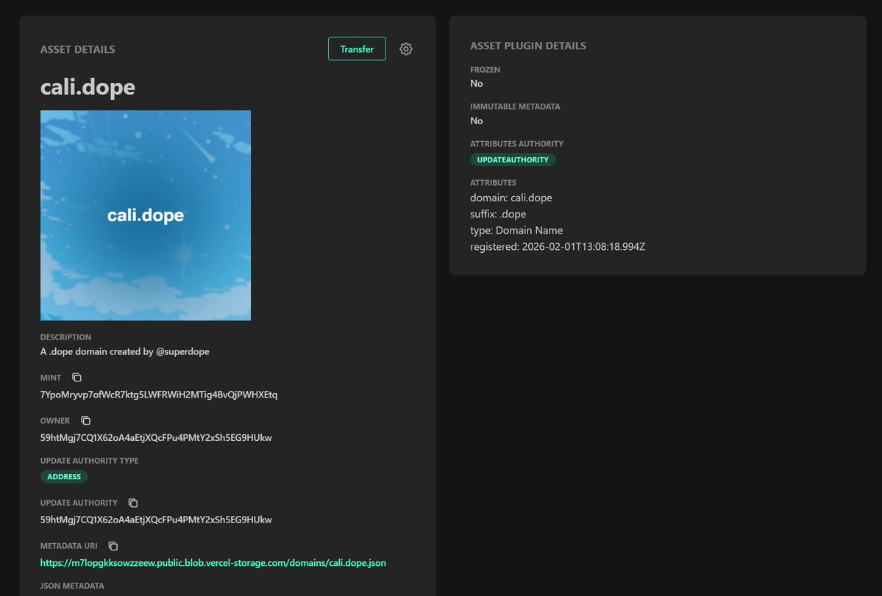
Task: Click the cali.dope domain artwork image
Action: pos(145,215)
